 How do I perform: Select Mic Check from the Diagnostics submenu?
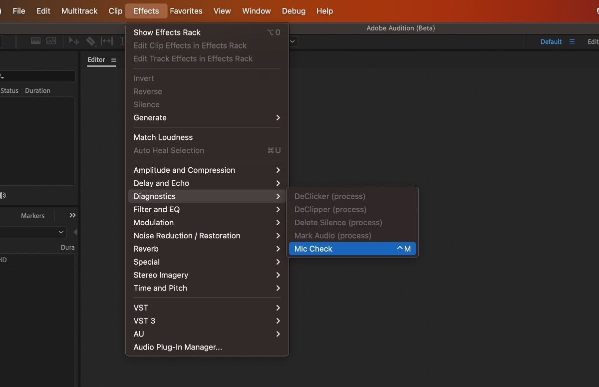[313, 248]
